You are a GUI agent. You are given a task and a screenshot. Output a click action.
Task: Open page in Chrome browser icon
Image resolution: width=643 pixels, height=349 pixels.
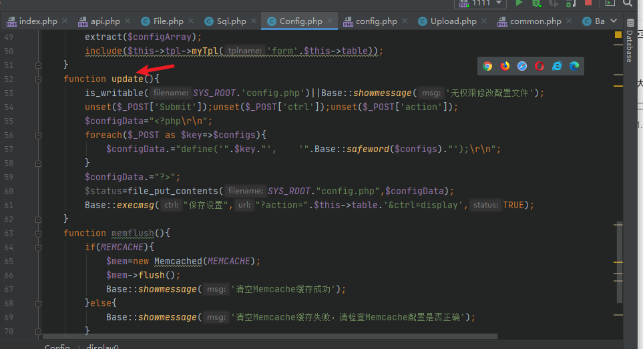click(x=487, y=66)
